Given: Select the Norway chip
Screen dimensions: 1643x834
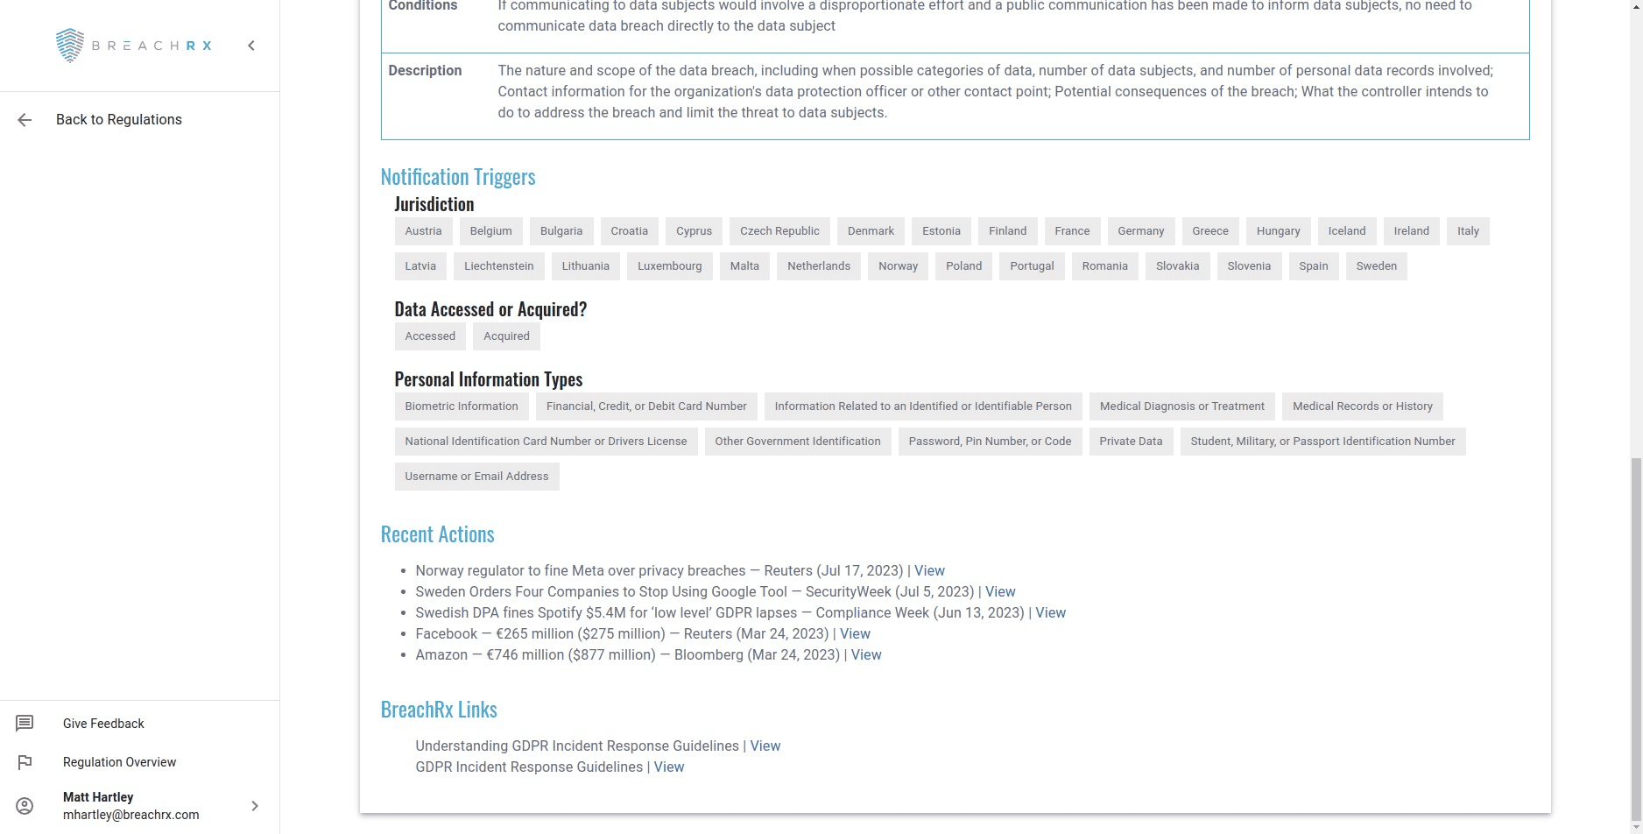Looking at the screenshot, I should [898, 266].
